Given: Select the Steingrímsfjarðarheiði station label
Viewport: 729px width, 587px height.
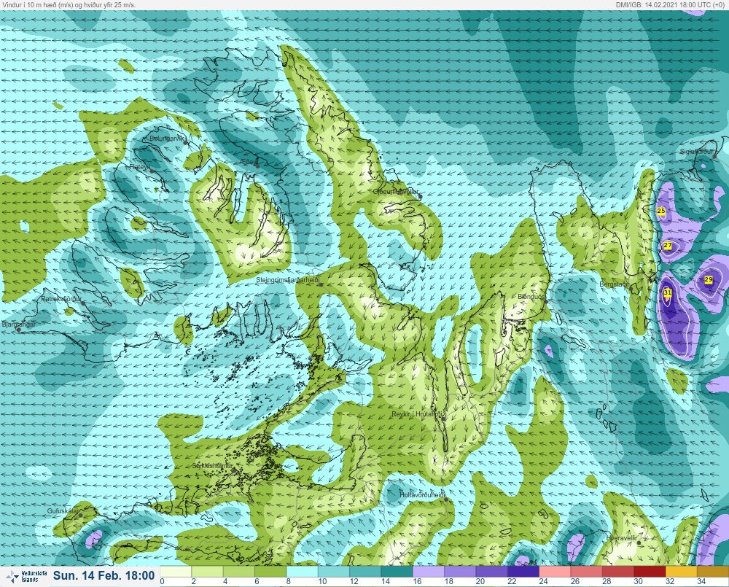Looking at the screenshot, I should click(x=288, y=280).
